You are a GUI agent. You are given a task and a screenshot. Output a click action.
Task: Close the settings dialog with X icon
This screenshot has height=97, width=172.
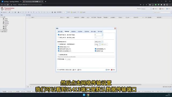tap(115, 28)
